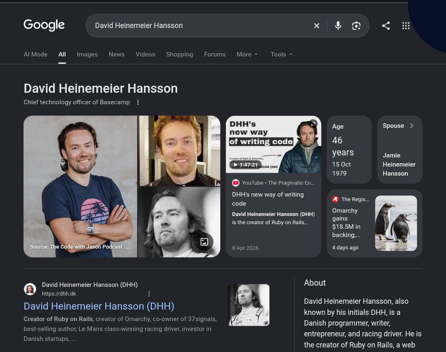Switch to the Images tab

[87, 54]
